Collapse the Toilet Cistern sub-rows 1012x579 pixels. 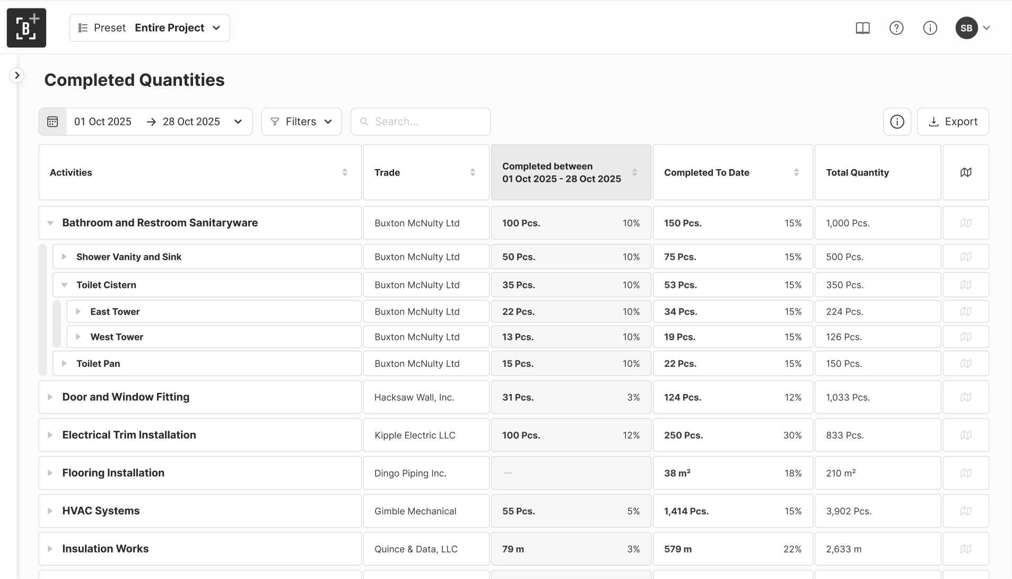click(x=64, y=285)
